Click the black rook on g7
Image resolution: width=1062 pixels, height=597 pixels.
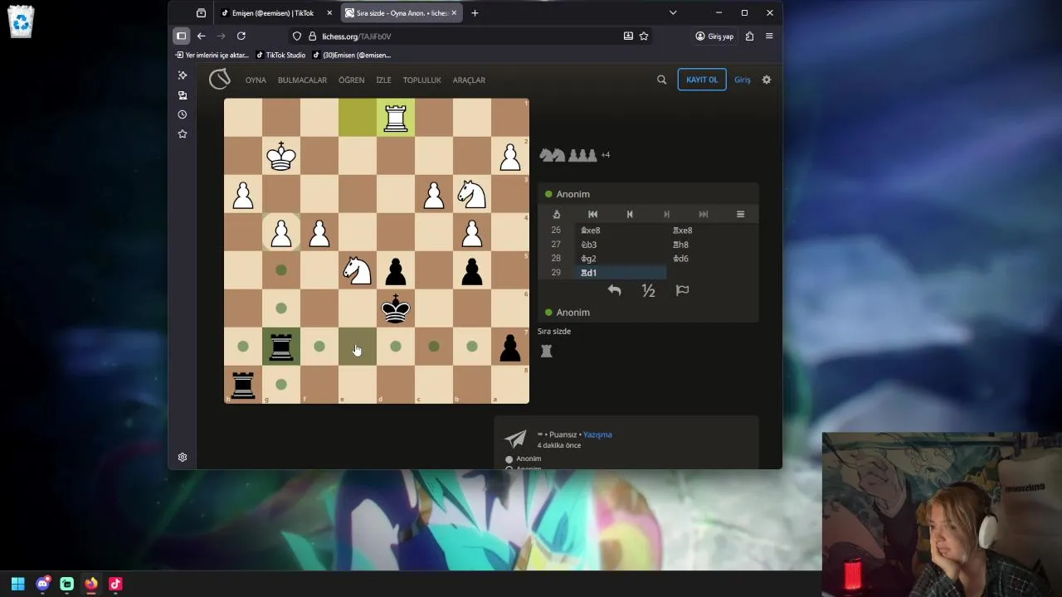click(281, 347)
